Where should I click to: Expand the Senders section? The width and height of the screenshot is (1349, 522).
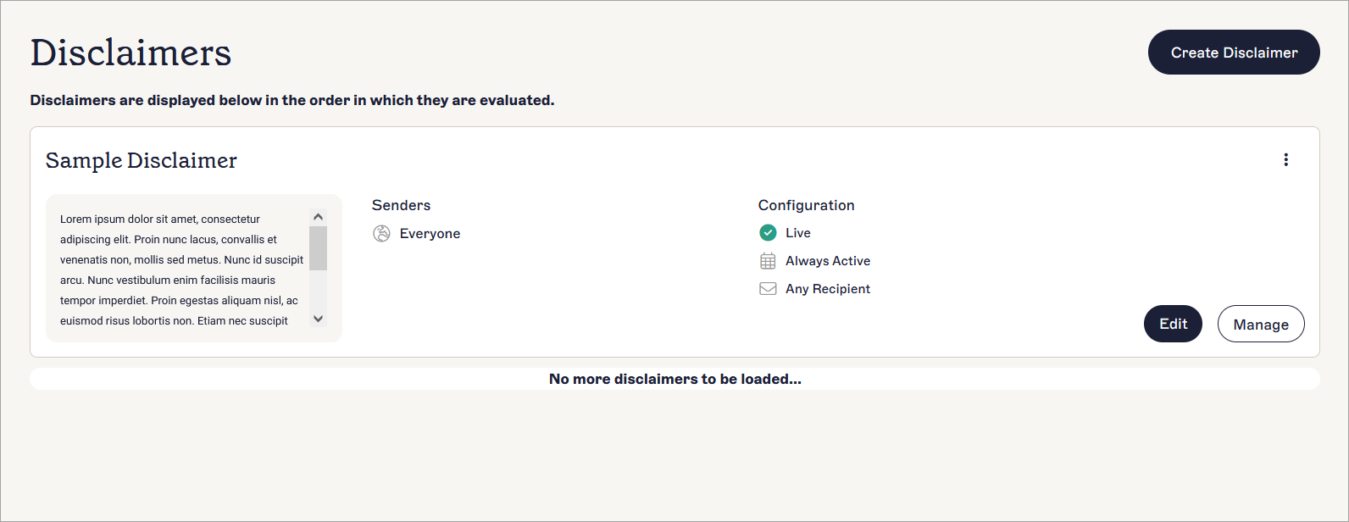(401, 205)
